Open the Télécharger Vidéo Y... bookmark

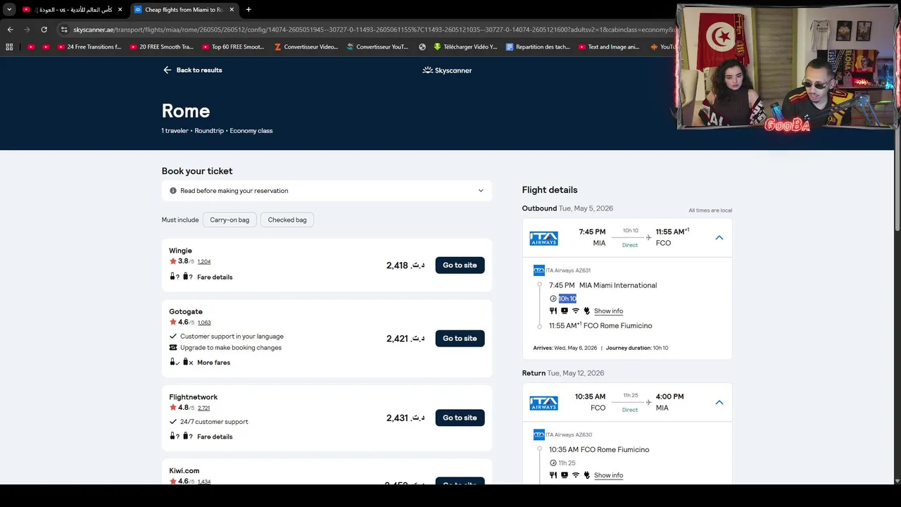pos(465,47)
